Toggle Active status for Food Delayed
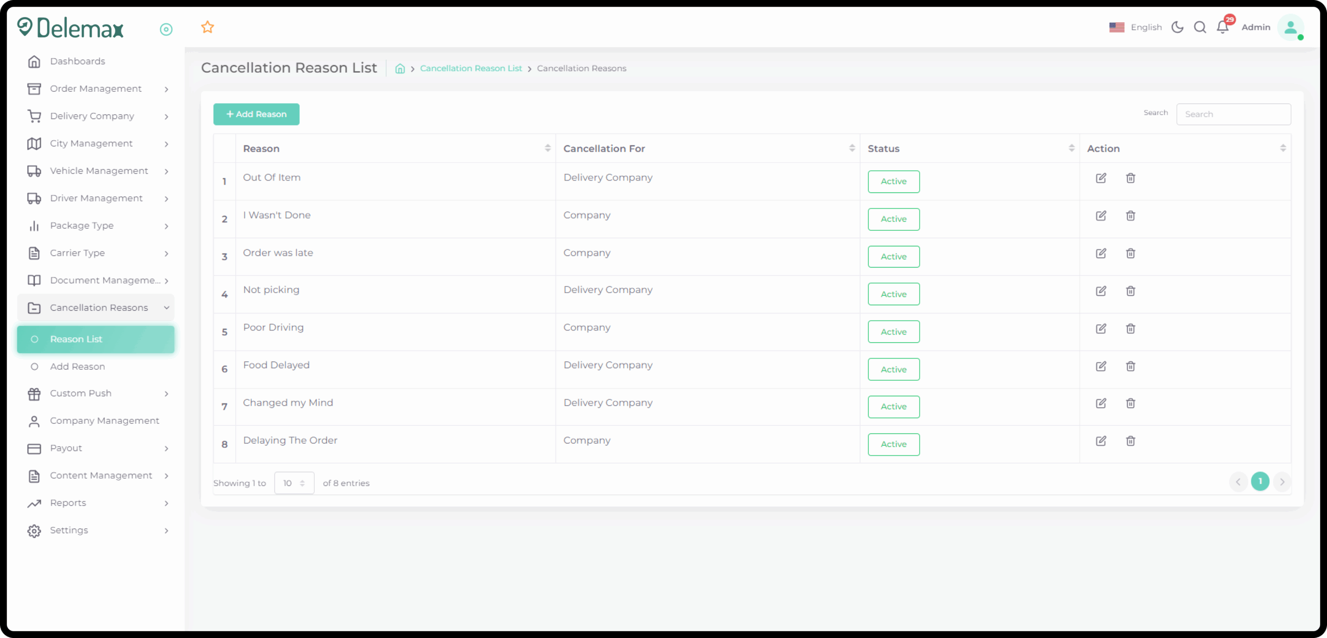 [x=894, y=369]
